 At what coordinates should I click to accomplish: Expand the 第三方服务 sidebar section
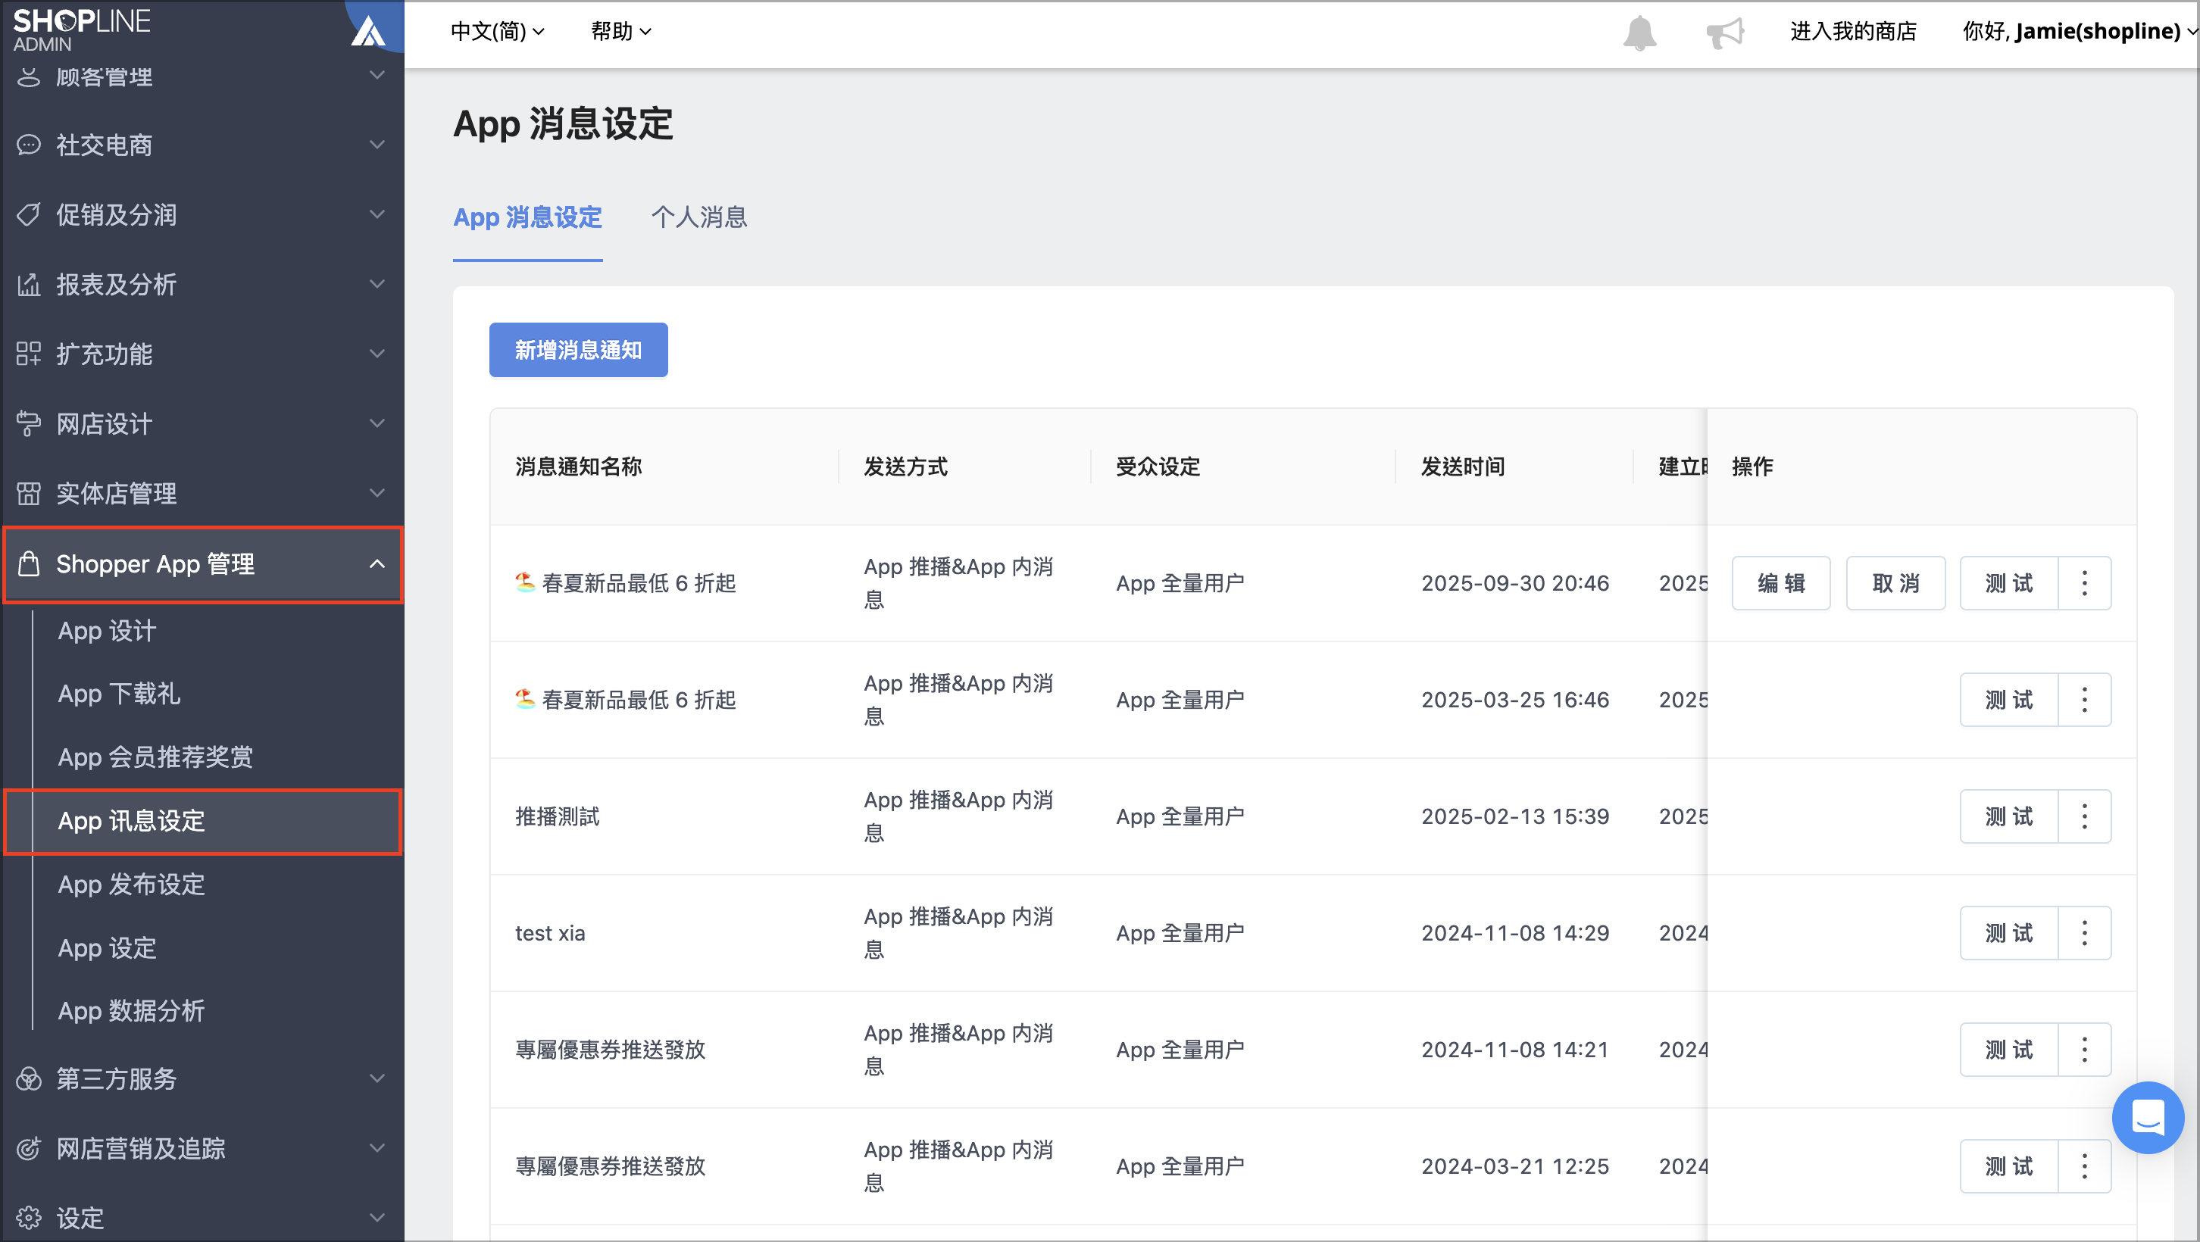coord(377,1078)
